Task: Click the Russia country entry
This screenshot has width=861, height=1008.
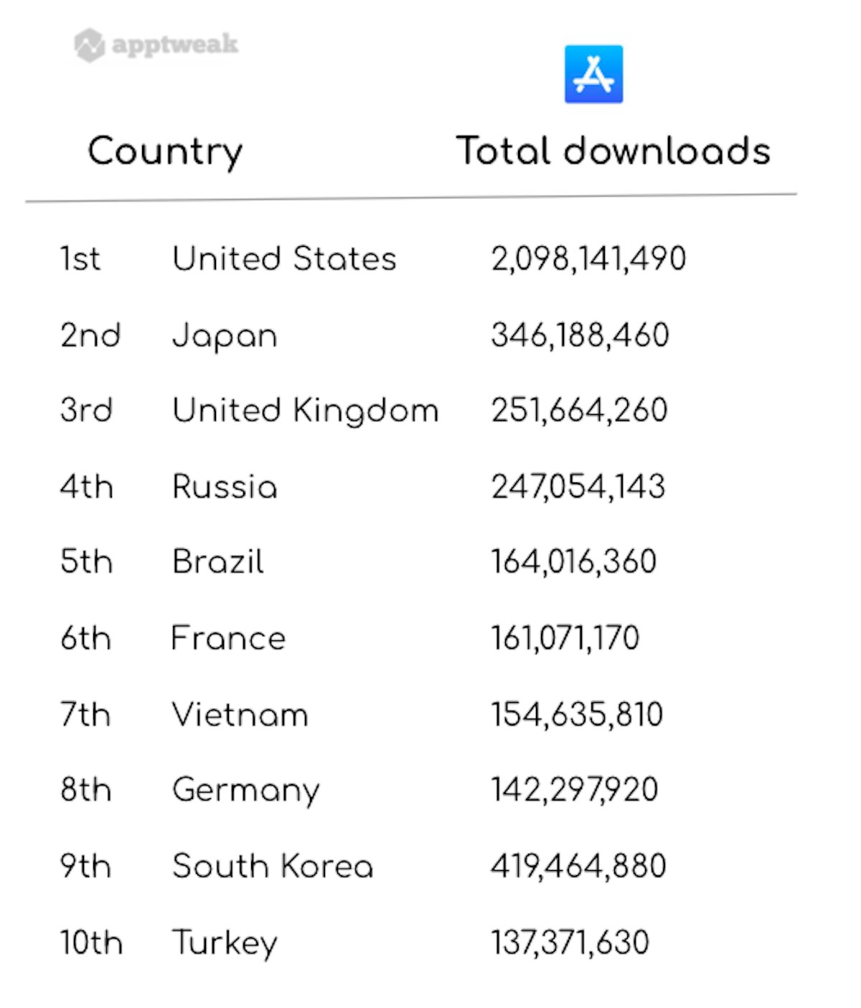Action: (x=225, y=487)
